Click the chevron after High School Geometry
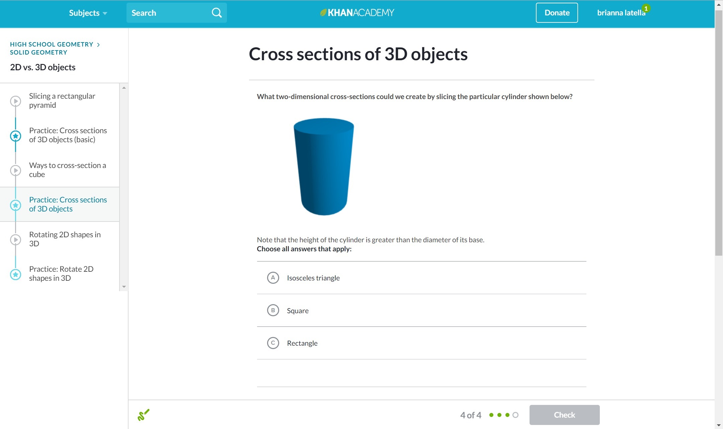Viewport: 723px width, 429px height. pyautogui.click(x=98, y=45)
